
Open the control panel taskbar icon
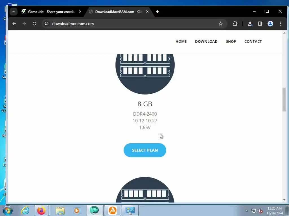point(130,210)
